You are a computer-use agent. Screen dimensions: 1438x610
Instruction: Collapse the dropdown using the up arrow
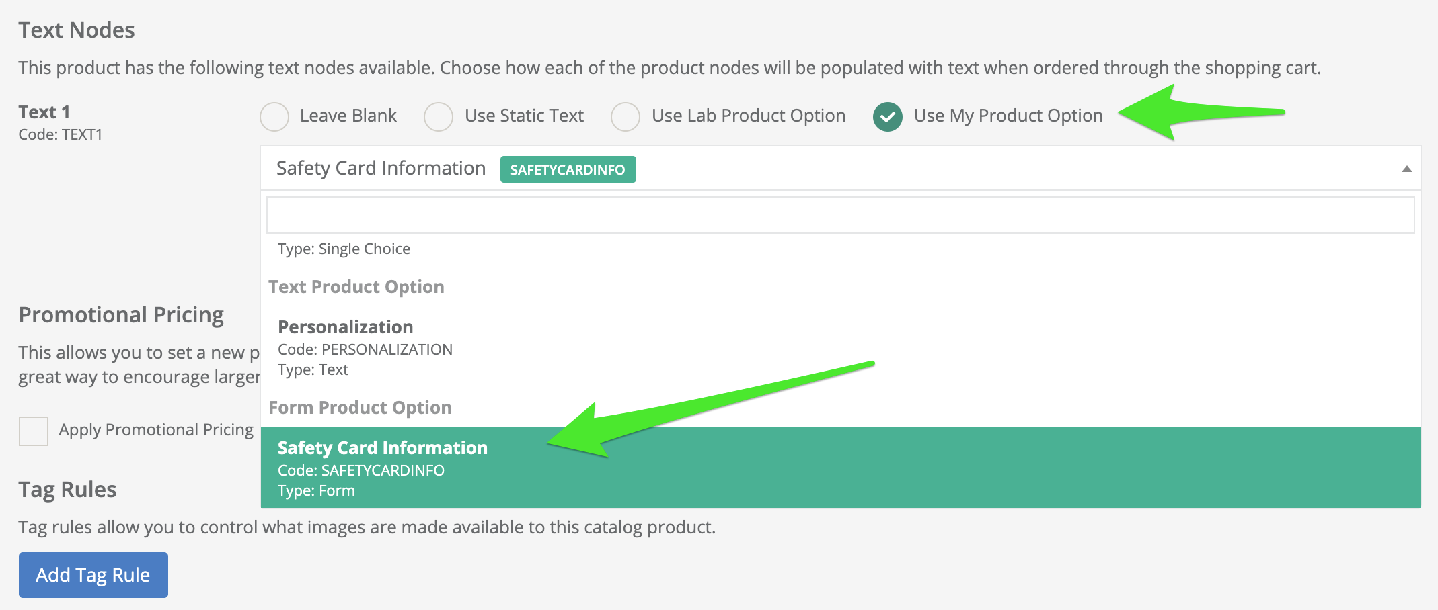click(1406, 169)
